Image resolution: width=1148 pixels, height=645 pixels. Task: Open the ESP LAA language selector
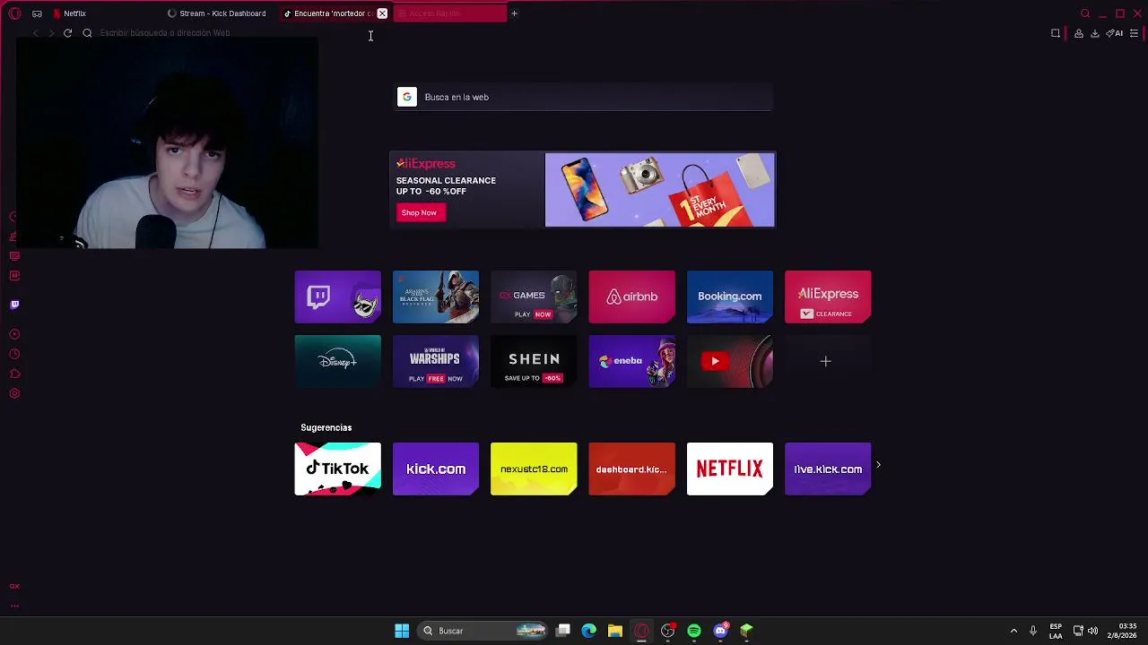pos(1056,631)
